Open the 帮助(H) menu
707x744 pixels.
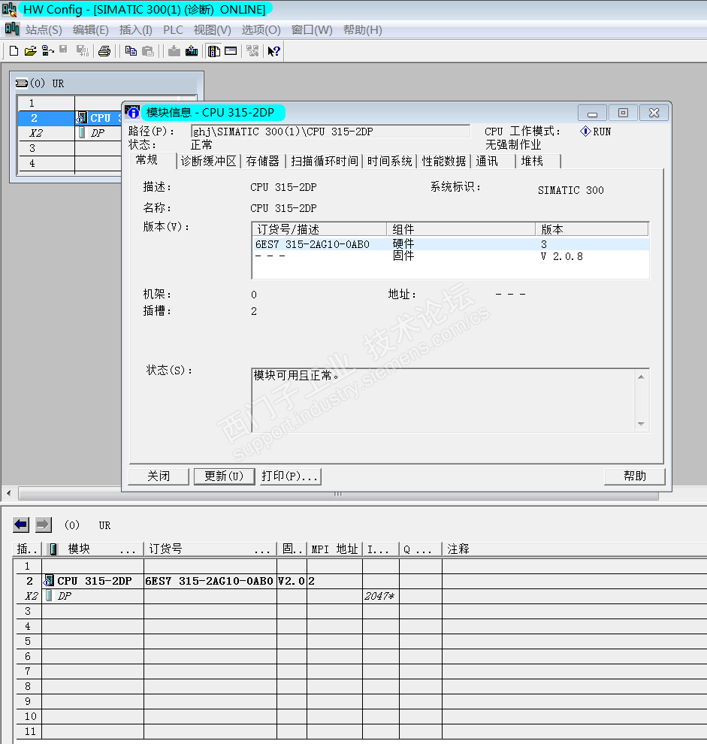pos(362,30)
